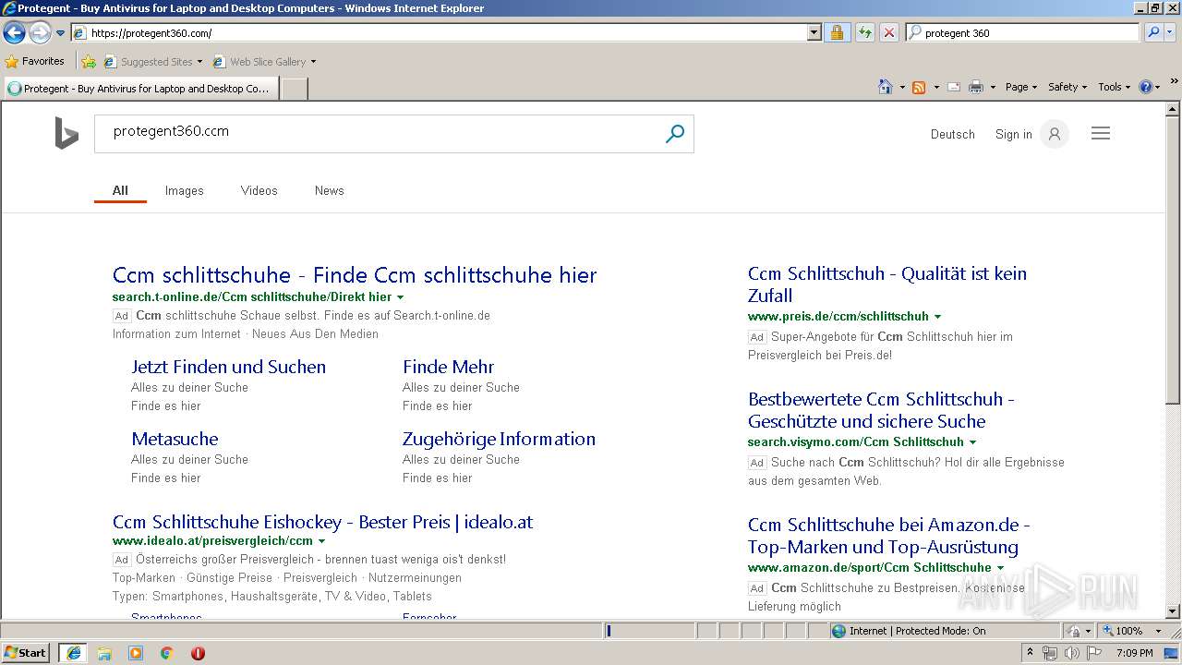Image resolution: width=1182 pixels, height=665 pixels.
Task: Open 'Ccm Schlittschuhe bei Amazon.de' ad
Action: tap(888, 536)
